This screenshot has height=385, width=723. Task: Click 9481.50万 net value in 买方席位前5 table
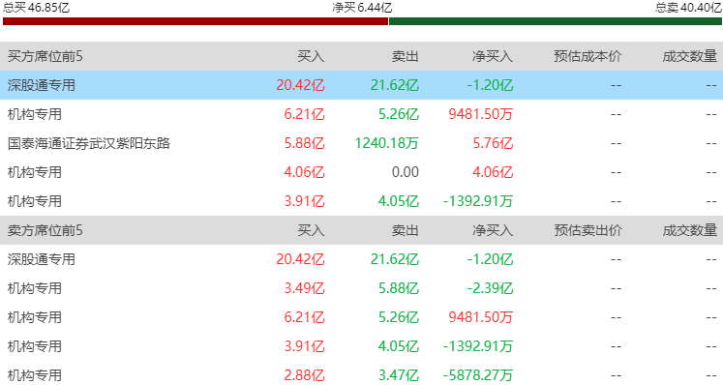click(480, 114)
